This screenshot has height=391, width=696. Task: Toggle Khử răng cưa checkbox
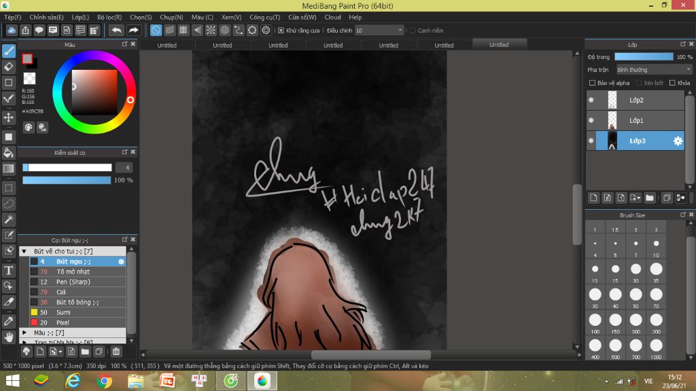click(x=281, y=31)
